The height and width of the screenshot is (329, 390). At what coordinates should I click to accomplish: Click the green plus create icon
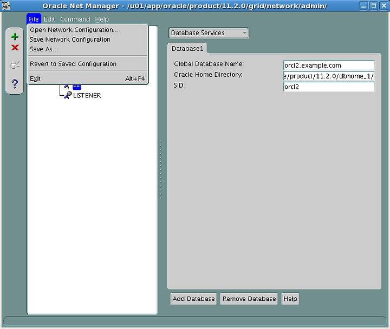(15, 37)
